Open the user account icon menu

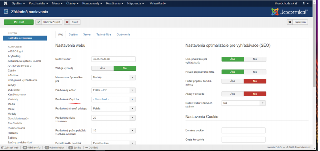click(x=305, y=4)
